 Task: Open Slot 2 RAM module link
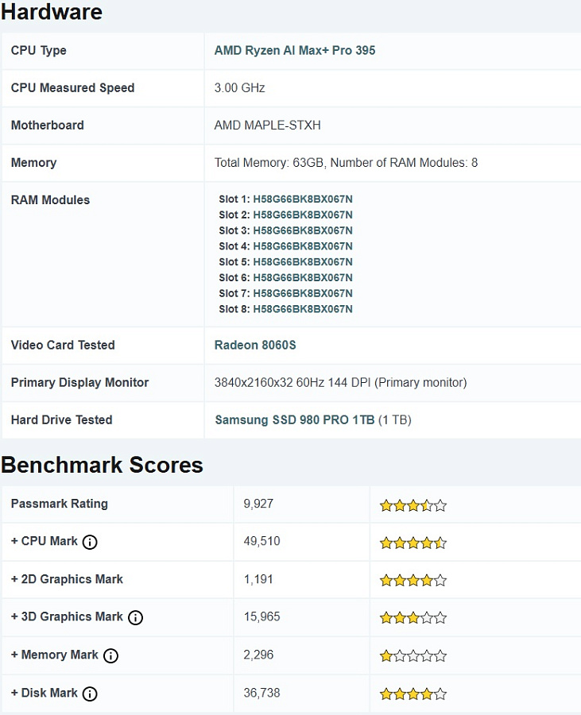pos(303,214)
